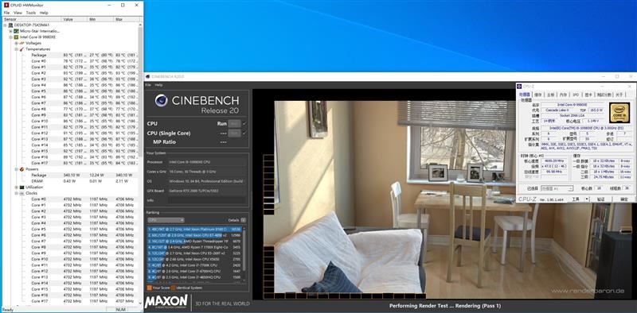Click the desktop computer icon in tree
The height and width of the screenshot is (313, 637).
pos(10,25)
